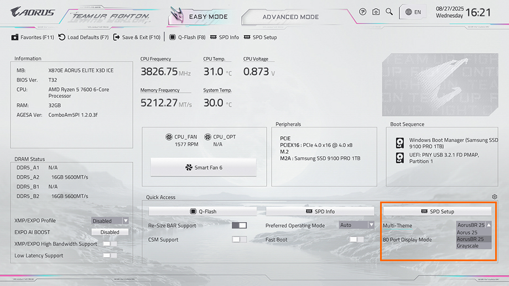The height and width of the screenshot is (286, 509).
Task: Turn on the Fast Boot toggle
Action: point(357,240)
